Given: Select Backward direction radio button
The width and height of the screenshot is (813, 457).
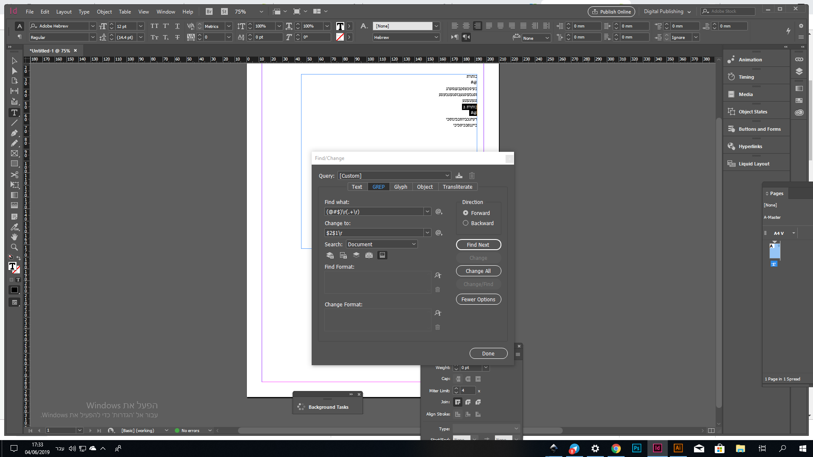Looking at the screenshot, I should [465, 223].
